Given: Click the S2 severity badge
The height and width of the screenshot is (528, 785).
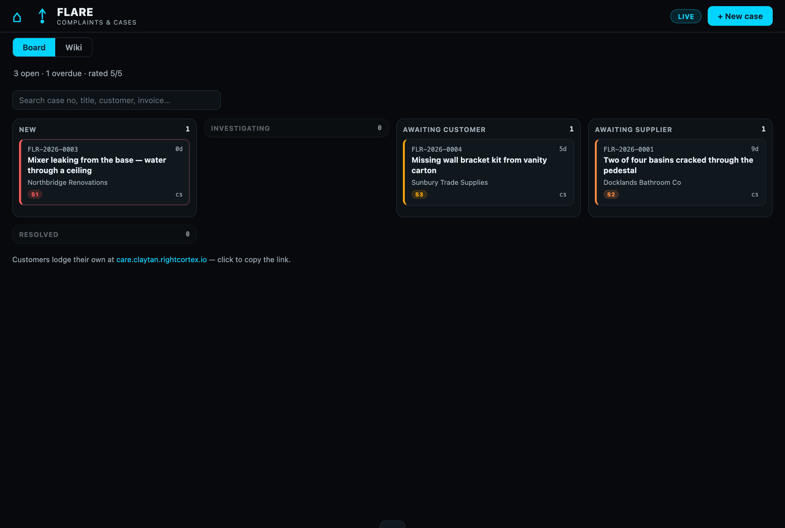Looking at the screenshot, I should (x=611, y=194).
